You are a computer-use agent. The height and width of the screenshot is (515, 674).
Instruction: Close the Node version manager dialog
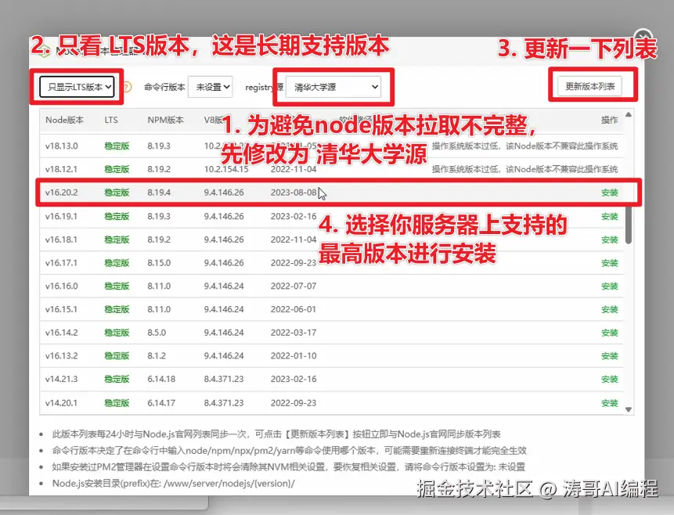pyautogui.click(x=643, y=36)
